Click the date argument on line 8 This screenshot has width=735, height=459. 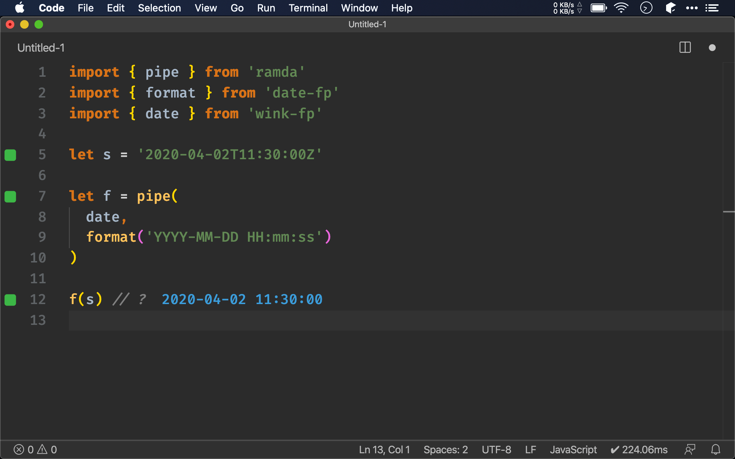point(103,217)
